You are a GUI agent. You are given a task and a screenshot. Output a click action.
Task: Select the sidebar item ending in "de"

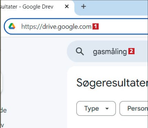[x=3, y=110]
